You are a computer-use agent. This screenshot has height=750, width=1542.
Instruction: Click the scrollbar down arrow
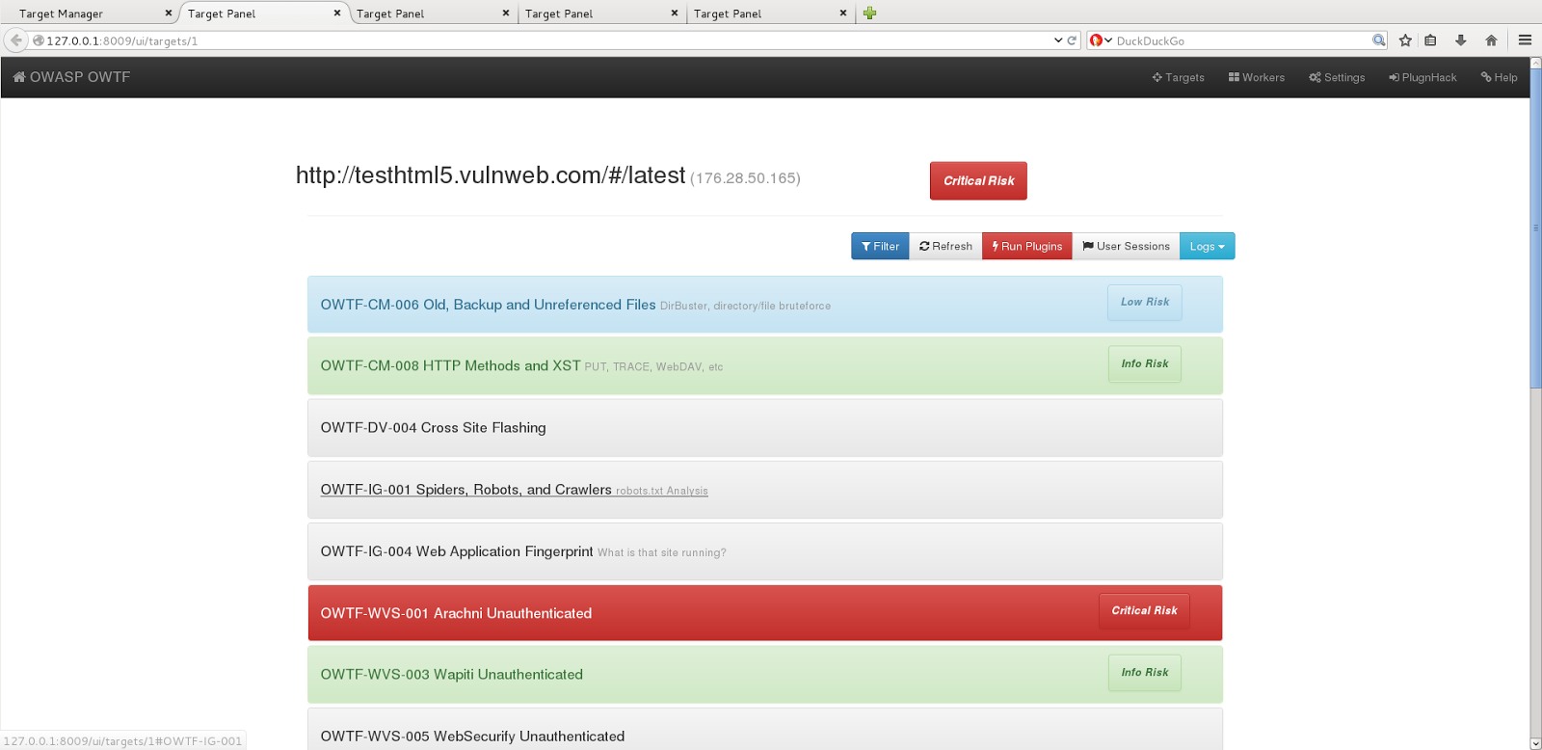[x=1535, y=743]
